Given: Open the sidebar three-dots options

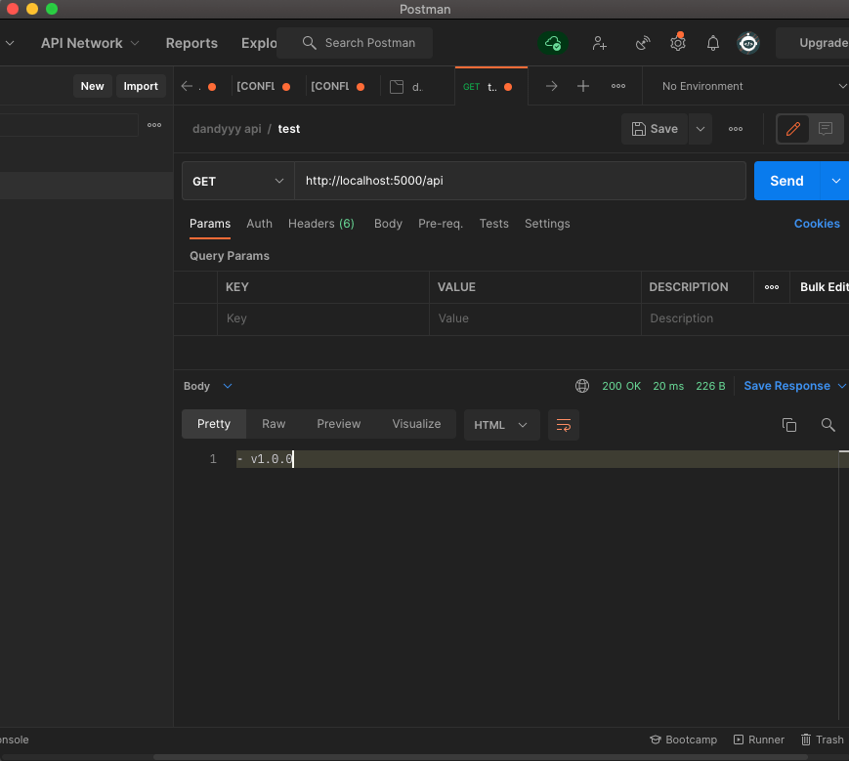Looking at the screenshot, I should 154,125.
